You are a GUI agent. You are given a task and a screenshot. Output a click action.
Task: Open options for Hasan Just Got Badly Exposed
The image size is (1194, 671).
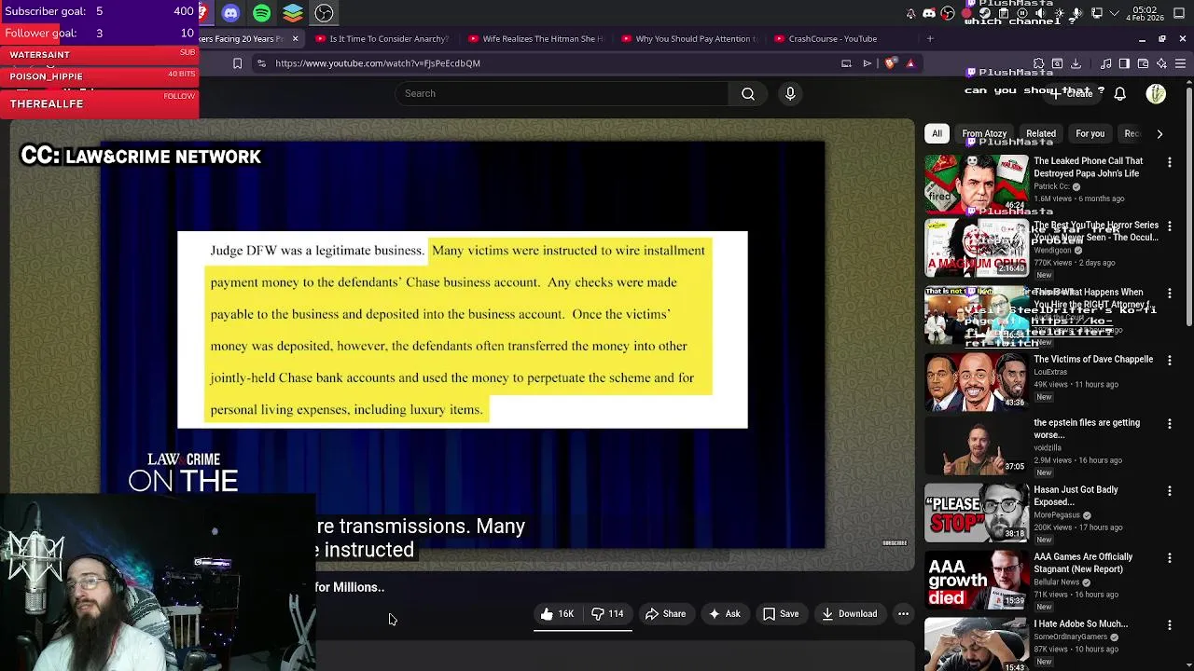tap(1170, 491)
